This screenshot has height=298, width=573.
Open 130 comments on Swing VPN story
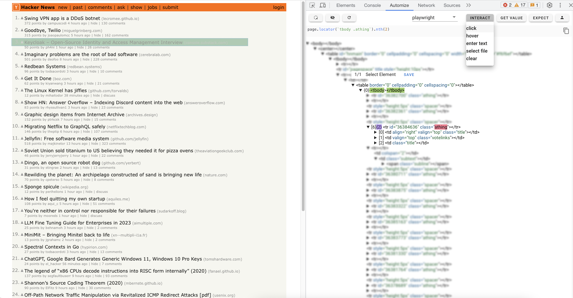(113, 23)
